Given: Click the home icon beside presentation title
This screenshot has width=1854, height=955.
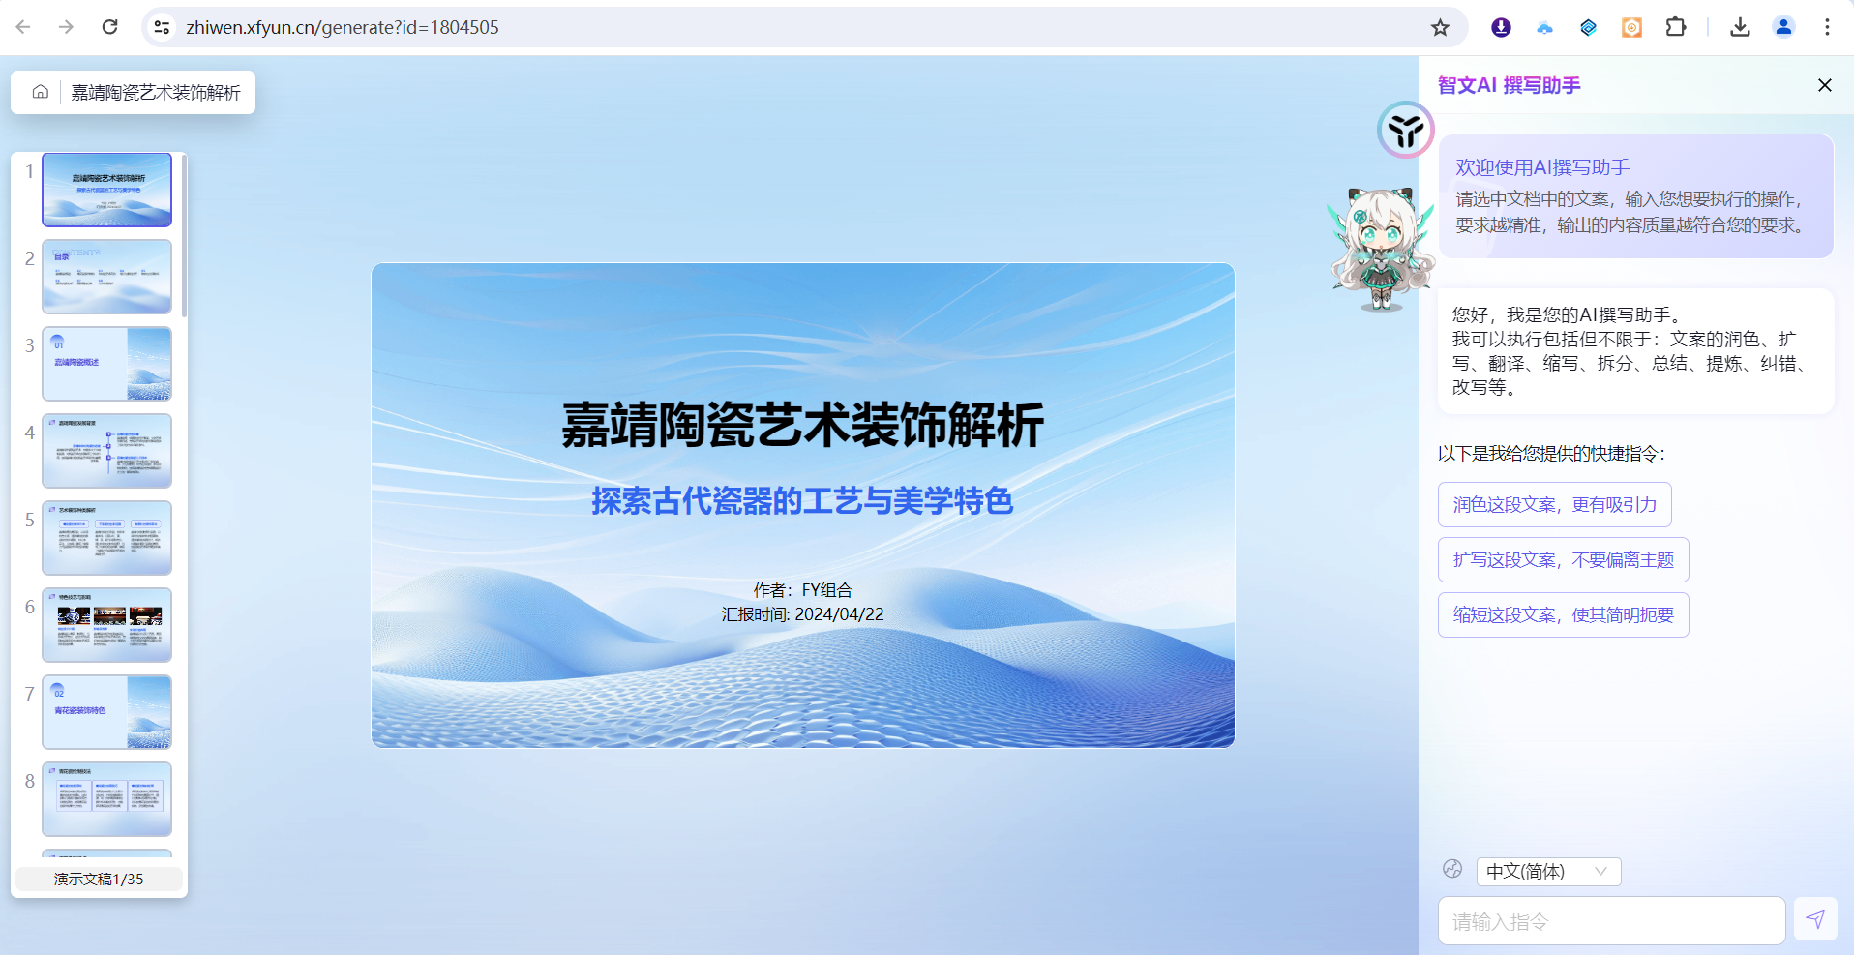Looking at the screenshot, I should point(41,92).
